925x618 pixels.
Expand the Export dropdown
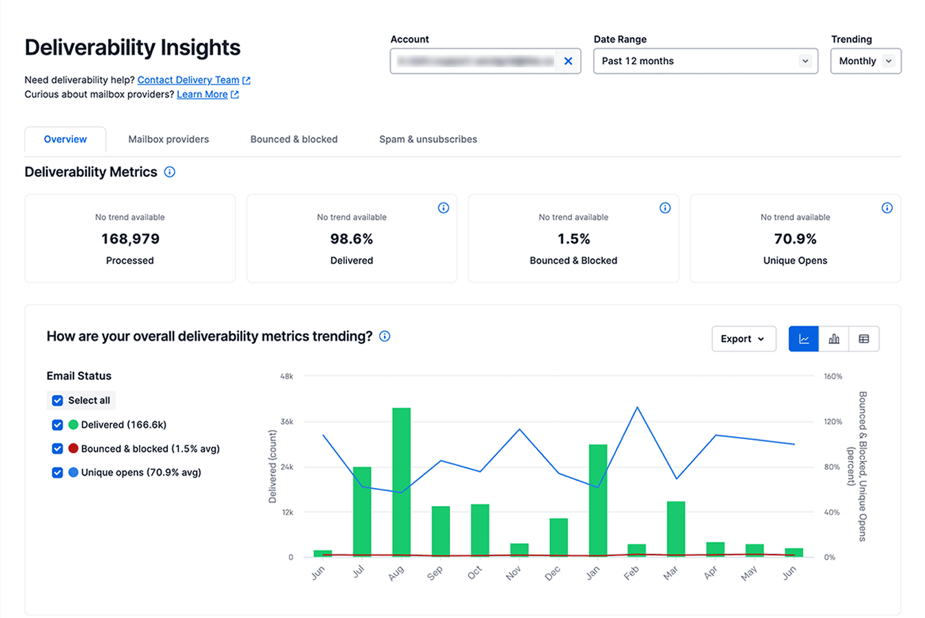[x=743, y=339]
